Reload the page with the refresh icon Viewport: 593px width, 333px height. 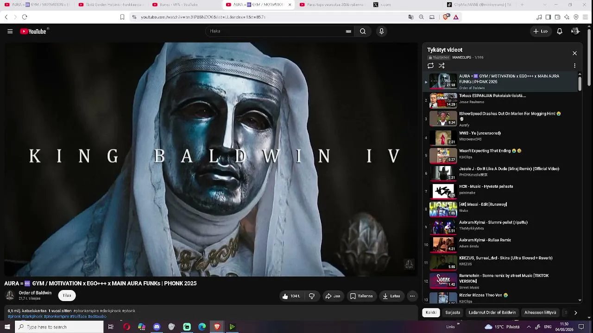[x=25, y=17]
